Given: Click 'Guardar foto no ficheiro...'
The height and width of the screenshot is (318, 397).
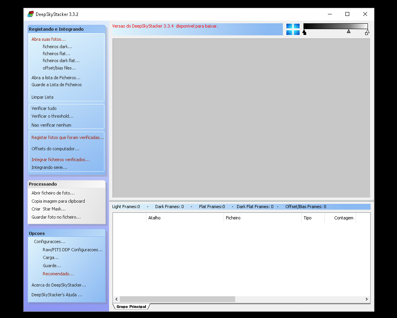Looking at the screenshot, I should (56, 217).
